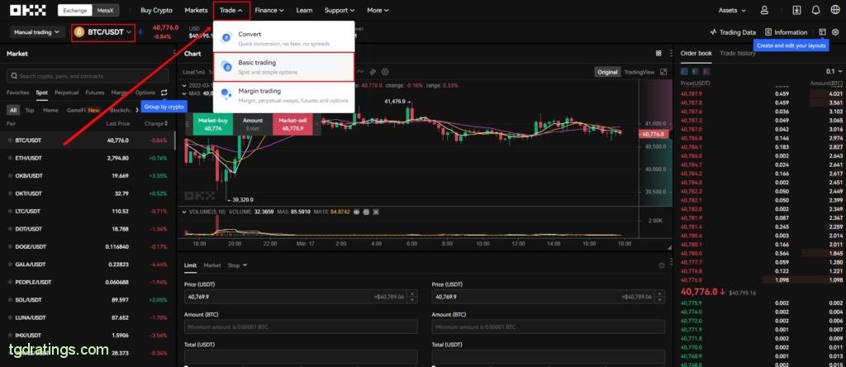Image resolution: width=846 pixels, height=367 pixels.
Task: Select the Original chart view
Action: point(607,72)
